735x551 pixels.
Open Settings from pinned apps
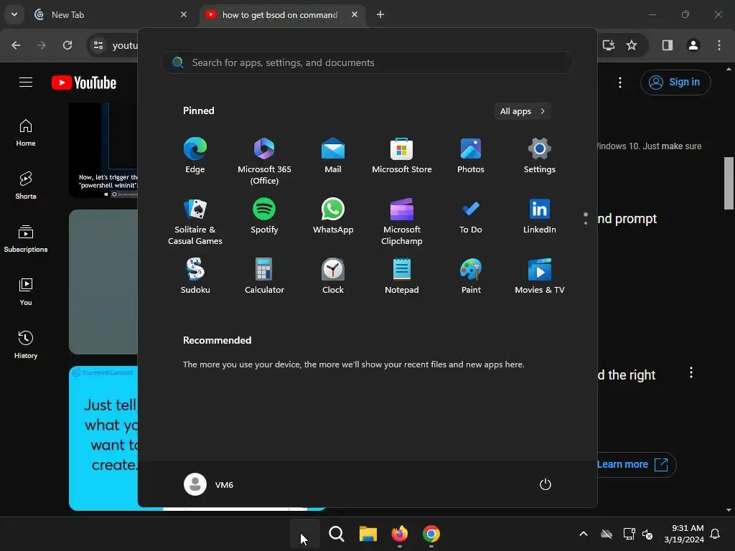coord(540,156)
